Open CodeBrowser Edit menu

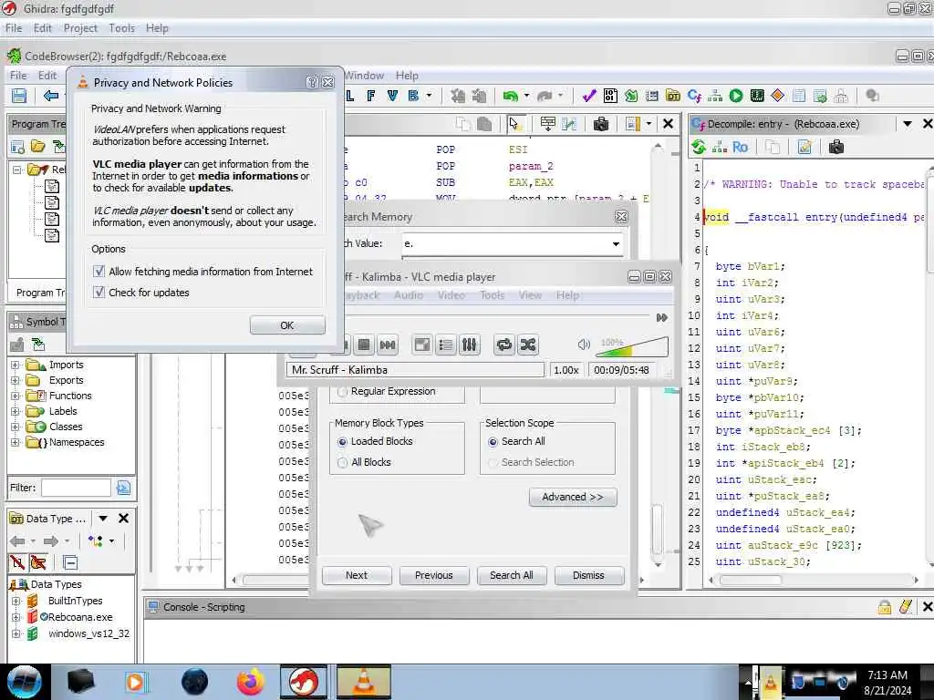[x=47, y=76]
